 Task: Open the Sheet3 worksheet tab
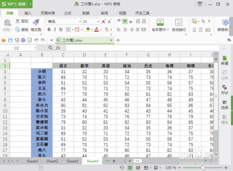tap(72, 161)
